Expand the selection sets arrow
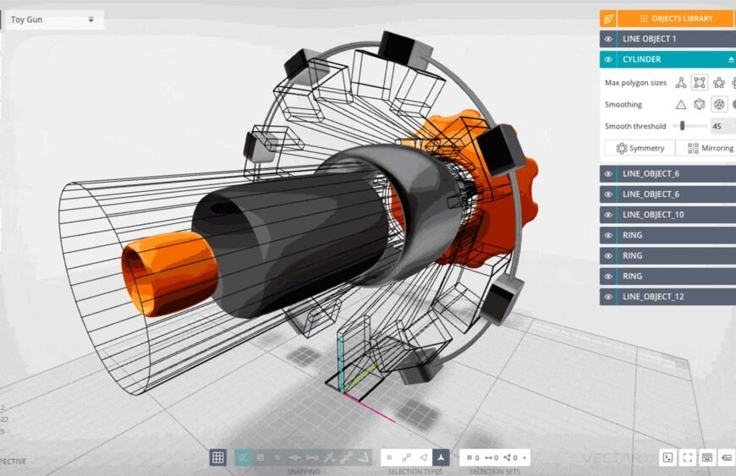The height and width of the screenshot is (476, 736). tap(525, 457)
